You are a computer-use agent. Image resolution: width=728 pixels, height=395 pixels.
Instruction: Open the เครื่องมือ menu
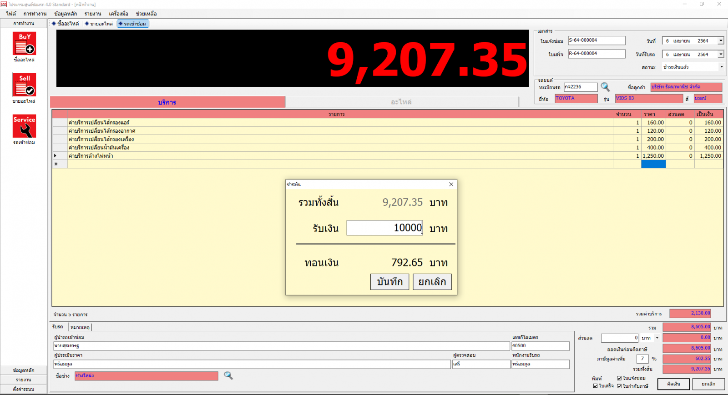pos(119,14)
